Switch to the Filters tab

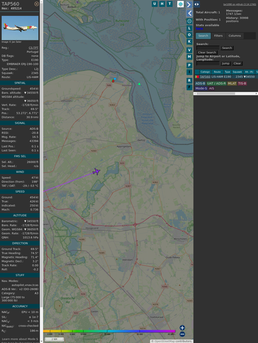218,36
